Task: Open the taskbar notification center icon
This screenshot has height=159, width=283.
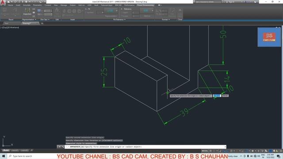Action: (279, 156)
